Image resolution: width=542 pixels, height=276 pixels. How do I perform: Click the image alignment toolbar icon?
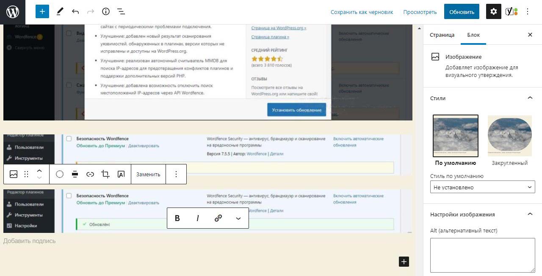click(75, 174)
